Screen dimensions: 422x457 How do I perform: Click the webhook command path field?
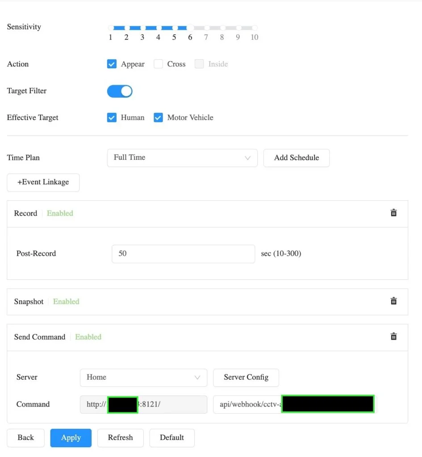tap(248, 405)
